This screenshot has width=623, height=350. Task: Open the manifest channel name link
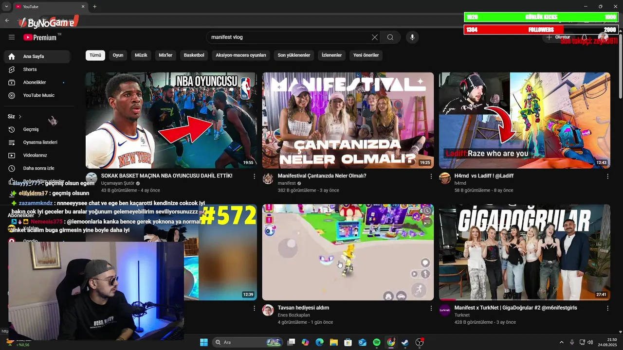point(287,183)
